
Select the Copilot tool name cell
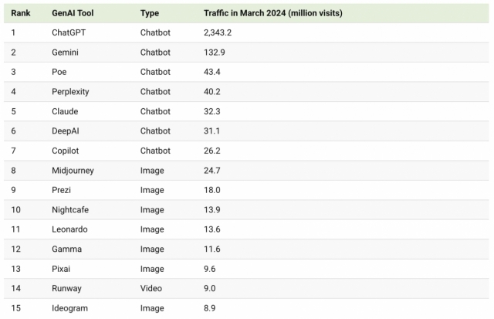(65, 151)
